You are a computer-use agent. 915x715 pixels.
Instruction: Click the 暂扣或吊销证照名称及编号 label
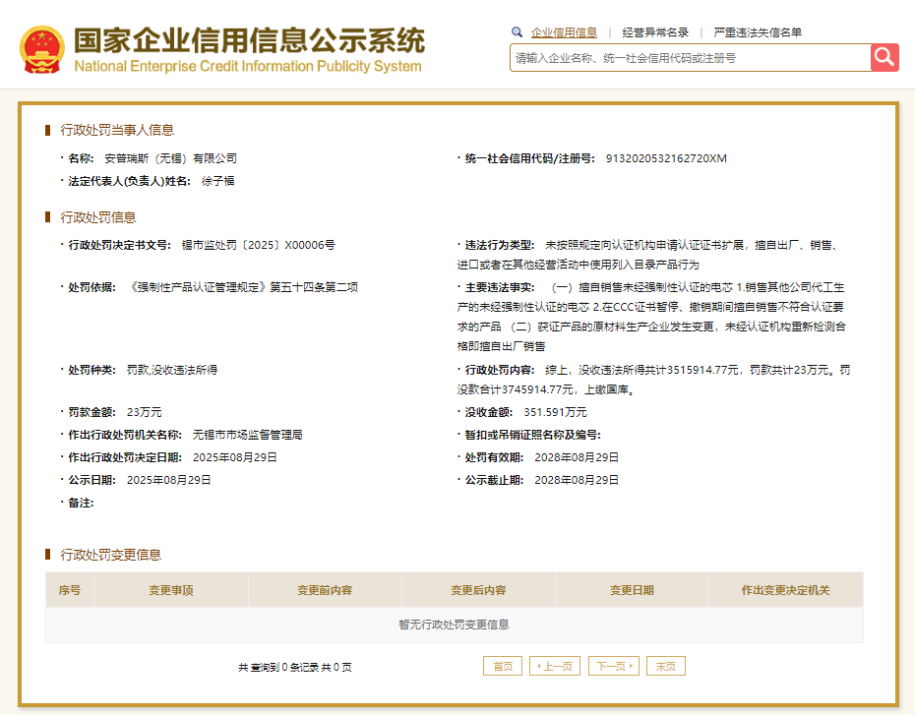coord(533,435)
